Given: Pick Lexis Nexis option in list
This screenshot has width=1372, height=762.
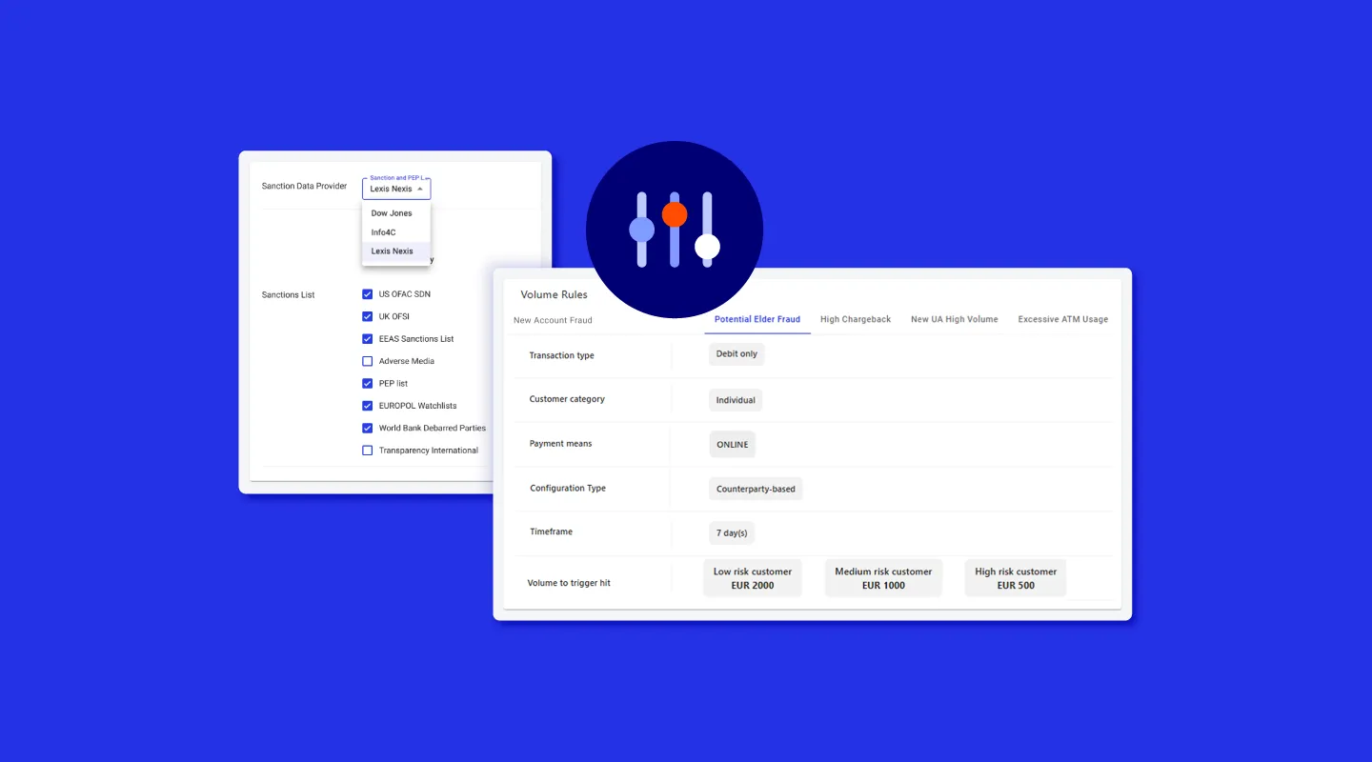Looking at the screenshot, I should tap(393, 251).
